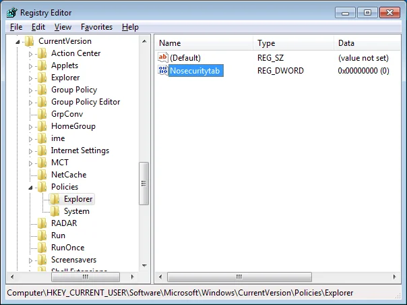Collapse the Policies key

(x=30, y=188)
